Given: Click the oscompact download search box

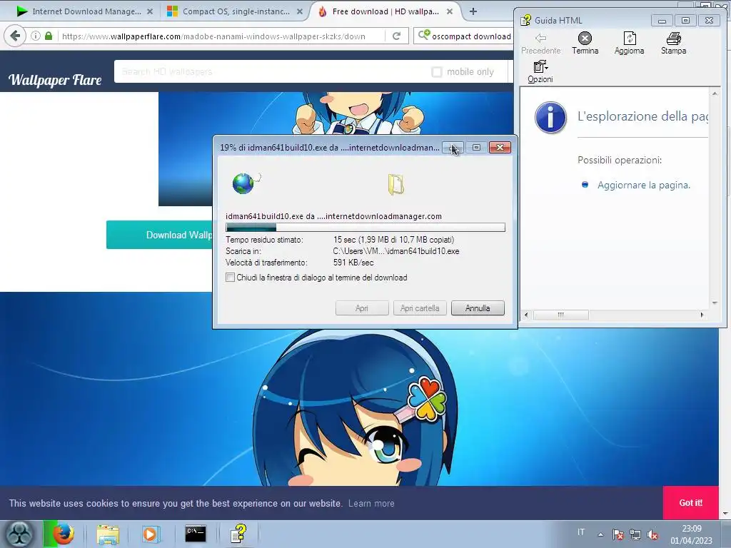Looking at the screenshot, I should coord(471,36).
